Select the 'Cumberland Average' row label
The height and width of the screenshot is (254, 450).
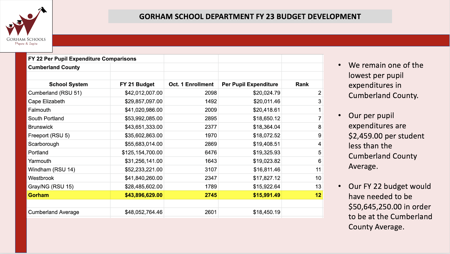pos(53,212)
